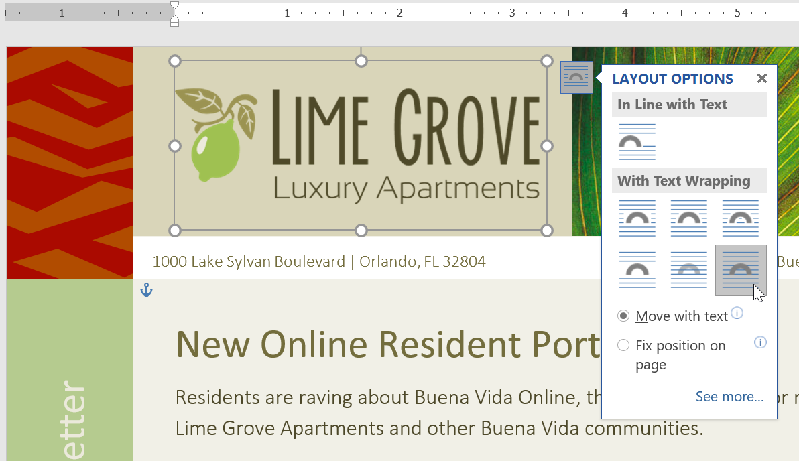Click the top-center resize handle of the logo
The image size is (799, 461).
point(361,60)
